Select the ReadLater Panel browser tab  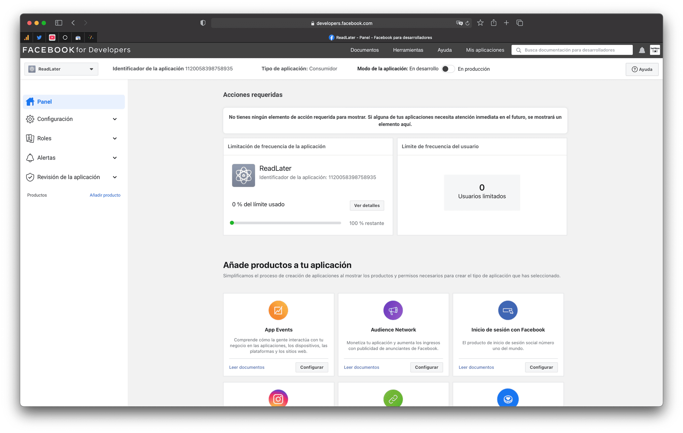(x=380, y=38)
